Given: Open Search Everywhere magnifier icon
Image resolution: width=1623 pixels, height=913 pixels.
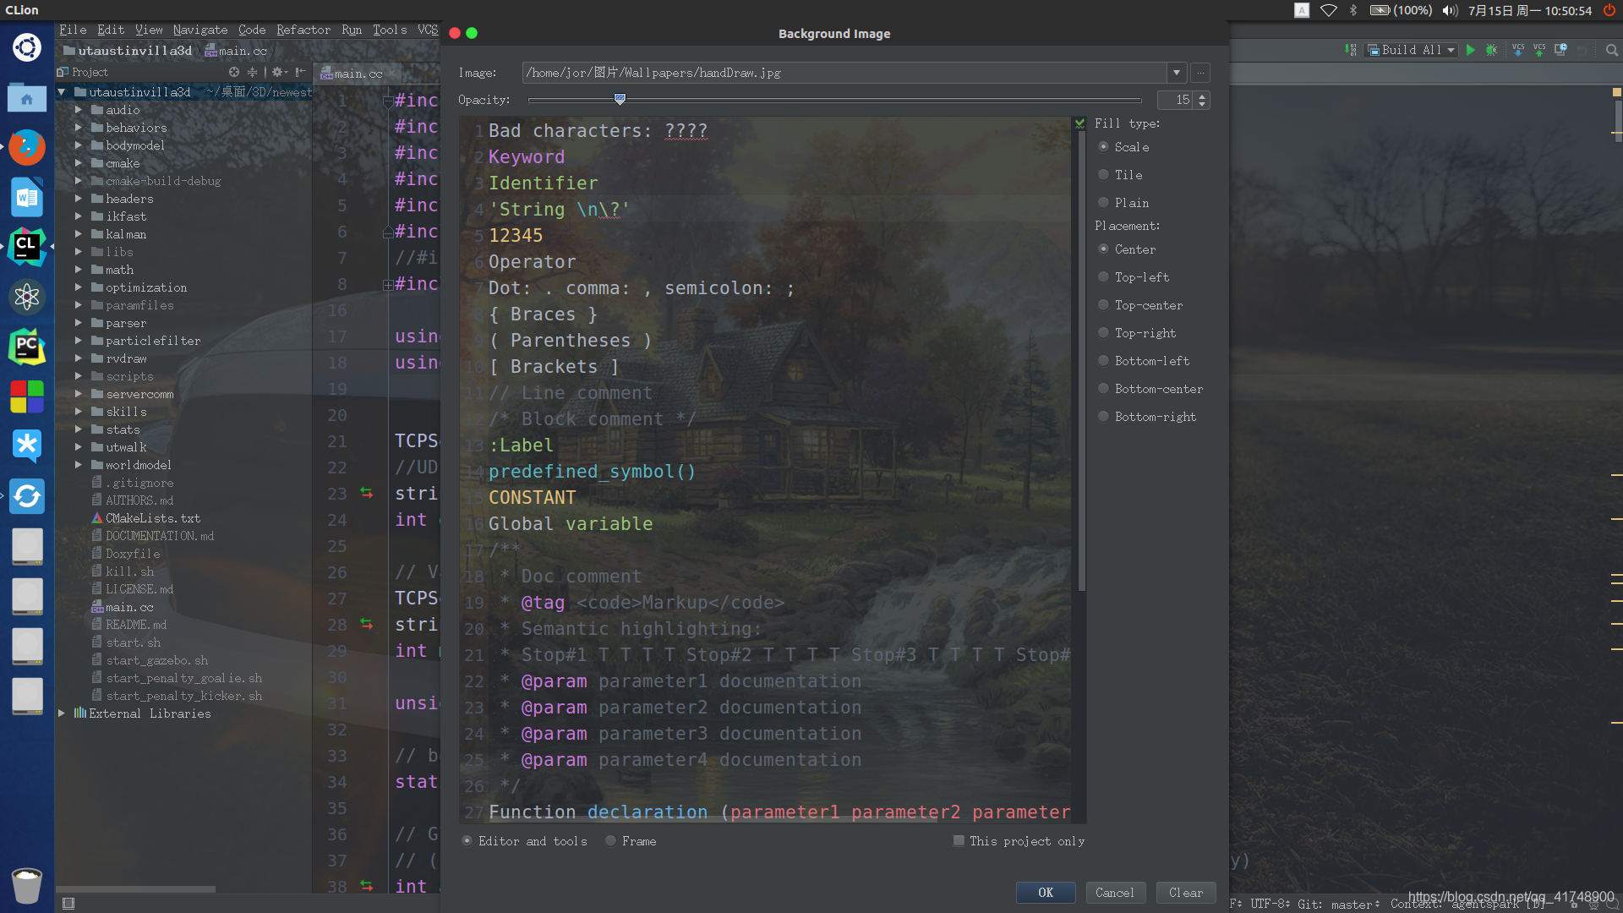Looking at the screenshot, I should tap(1612, 50).
